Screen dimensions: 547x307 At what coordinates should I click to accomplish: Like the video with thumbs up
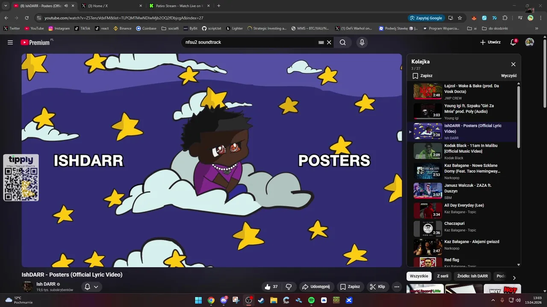(x=272, y=287)
